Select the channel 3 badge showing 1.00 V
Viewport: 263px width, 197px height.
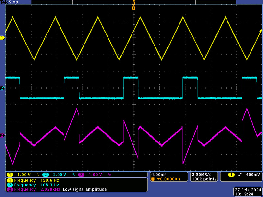[92, 175]
